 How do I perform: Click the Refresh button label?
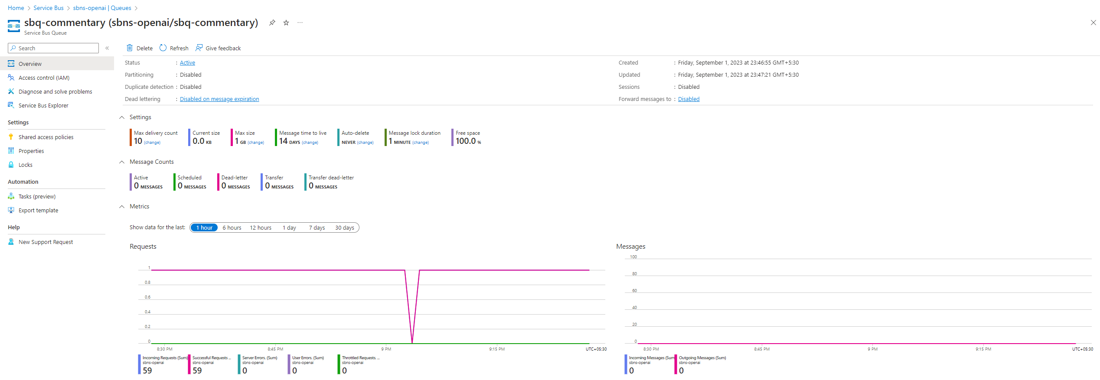click(x=179, y=48)
